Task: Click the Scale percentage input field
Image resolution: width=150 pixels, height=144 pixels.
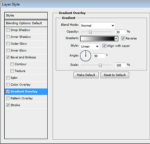Action: point(120,65)
